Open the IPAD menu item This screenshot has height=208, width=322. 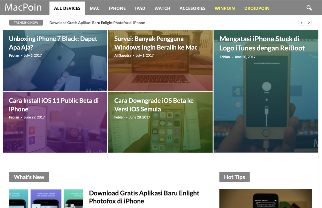point(140,8)
